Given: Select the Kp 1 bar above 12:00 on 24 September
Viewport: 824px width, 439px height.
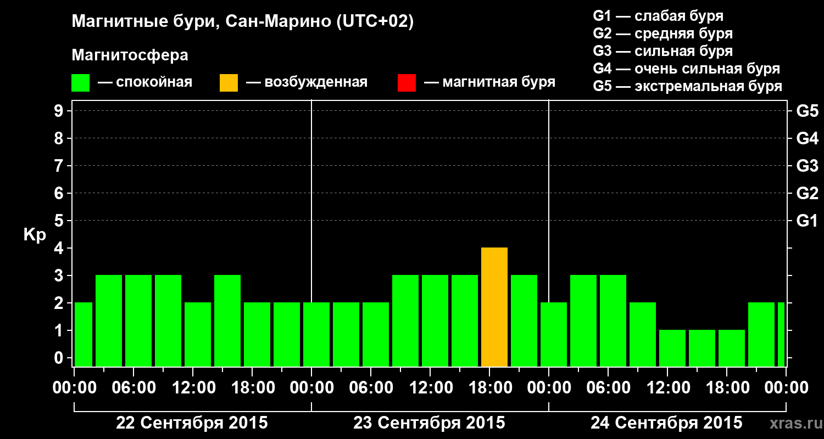Looking at the screenshot, I should (x=672, y=348).
